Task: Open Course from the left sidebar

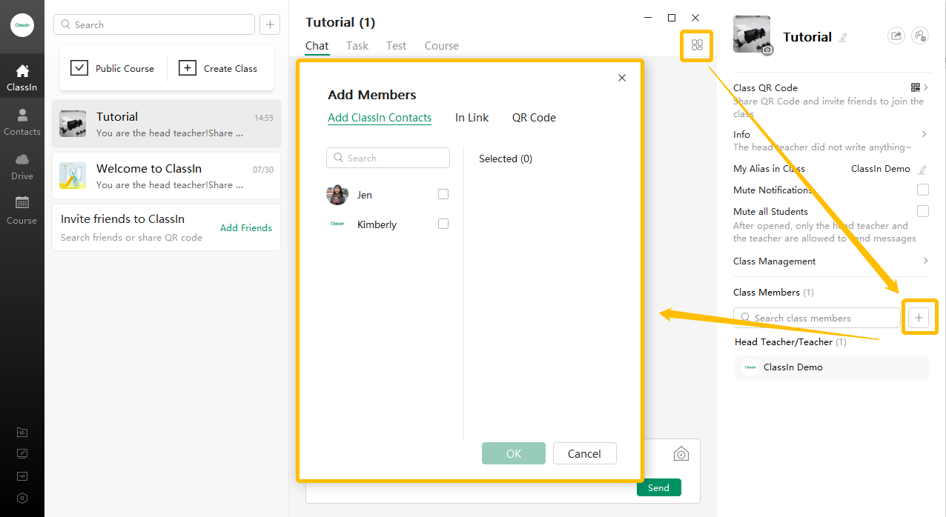Action: (22, 211)
